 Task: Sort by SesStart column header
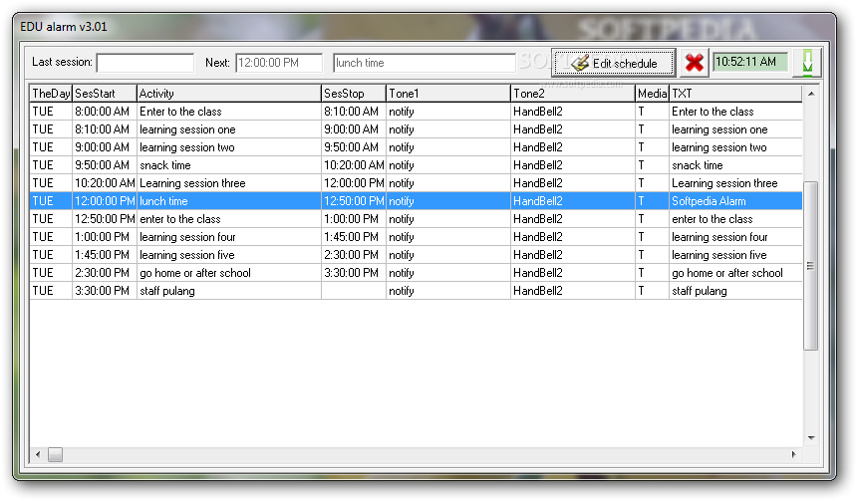pyautogui.click(x=104, y=94)
